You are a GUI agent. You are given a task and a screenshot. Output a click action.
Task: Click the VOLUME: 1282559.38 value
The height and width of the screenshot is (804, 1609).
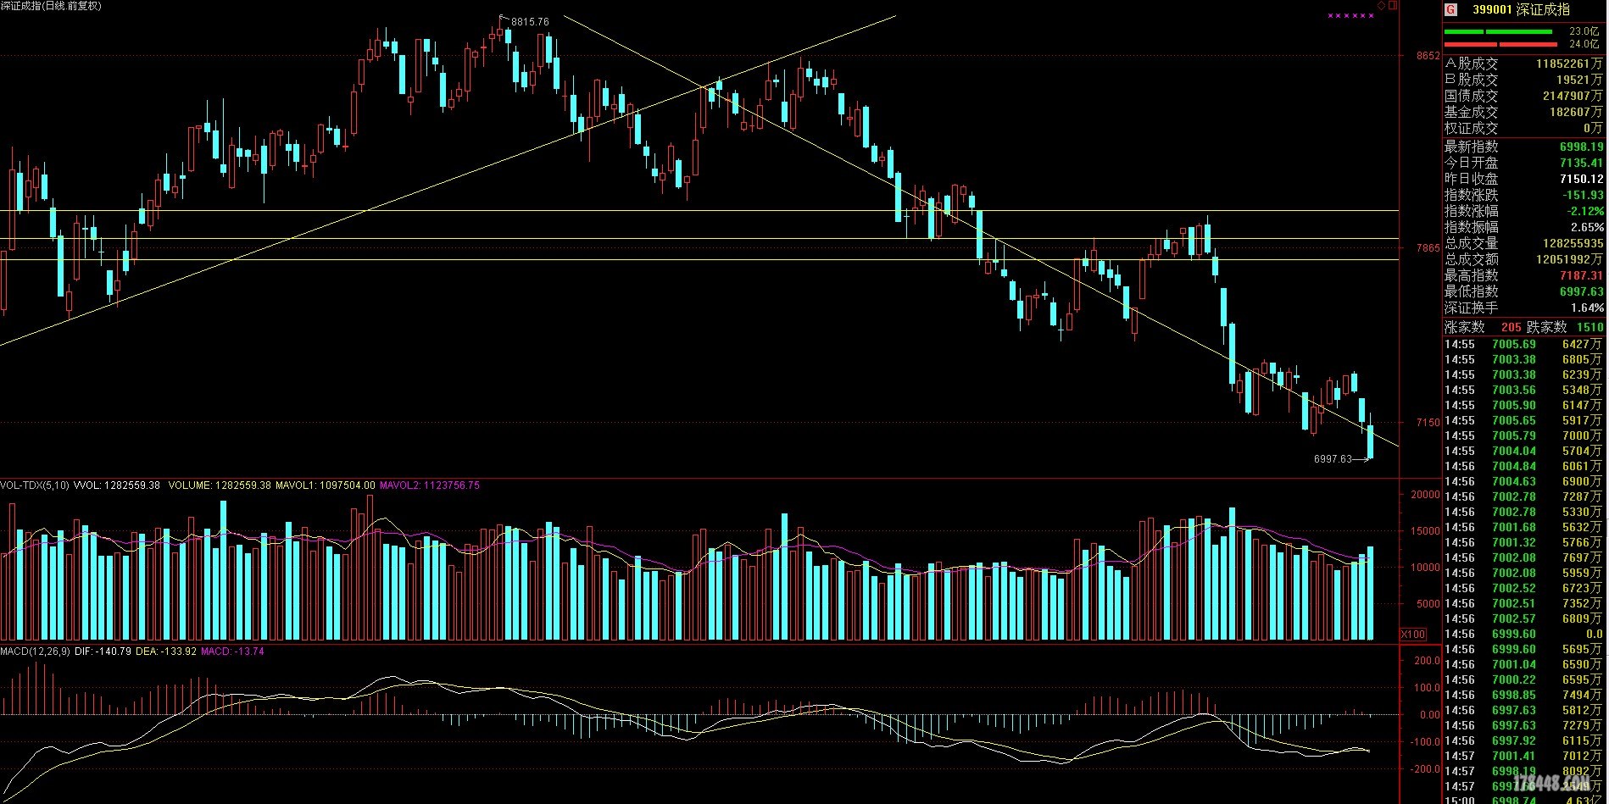[x=220, y=485]
